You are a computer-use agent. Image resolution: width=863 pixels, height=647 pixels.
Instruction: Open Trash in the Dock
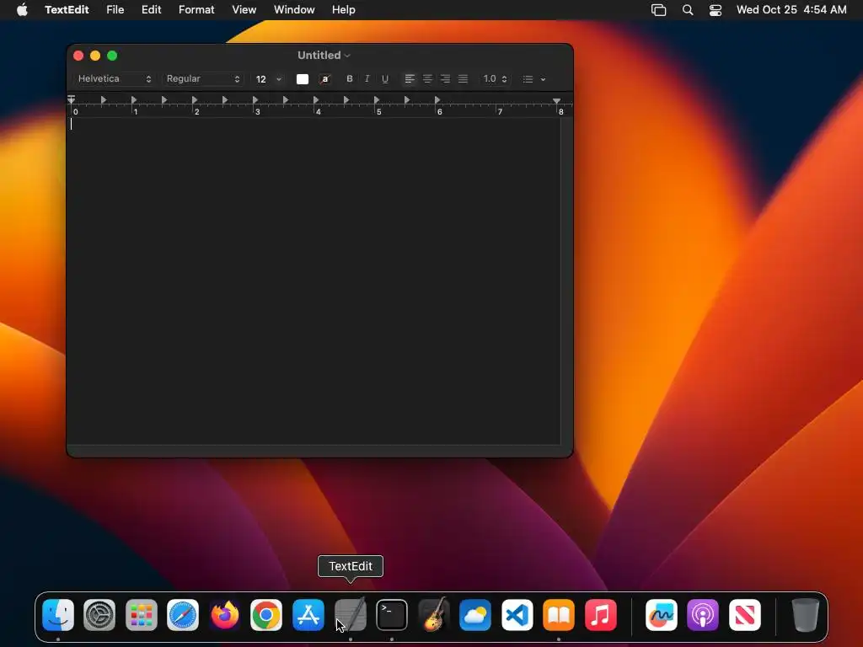805,615
